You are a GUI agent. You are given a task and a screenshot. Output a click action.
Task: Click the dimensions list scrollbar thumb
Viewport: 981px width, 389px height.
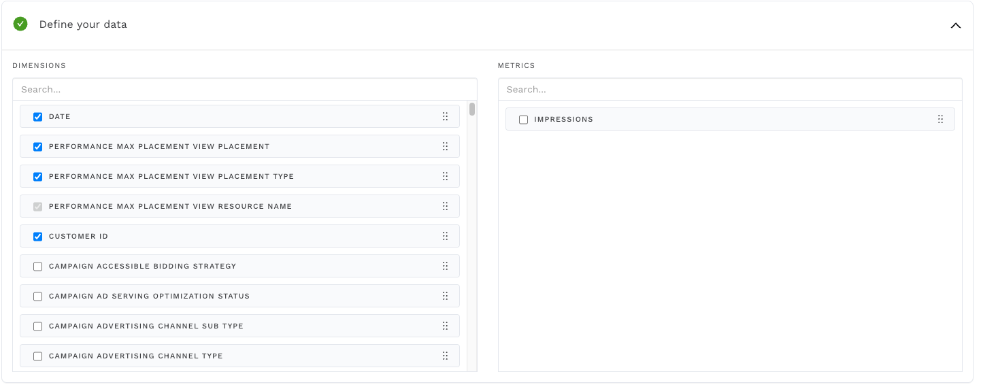(472, 109)
